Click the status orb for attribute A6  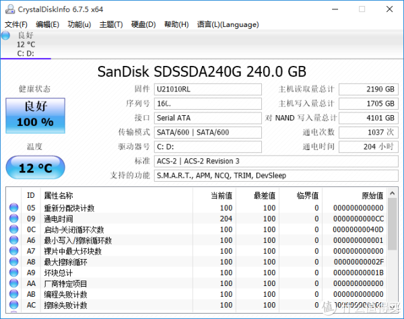point(14,240)
